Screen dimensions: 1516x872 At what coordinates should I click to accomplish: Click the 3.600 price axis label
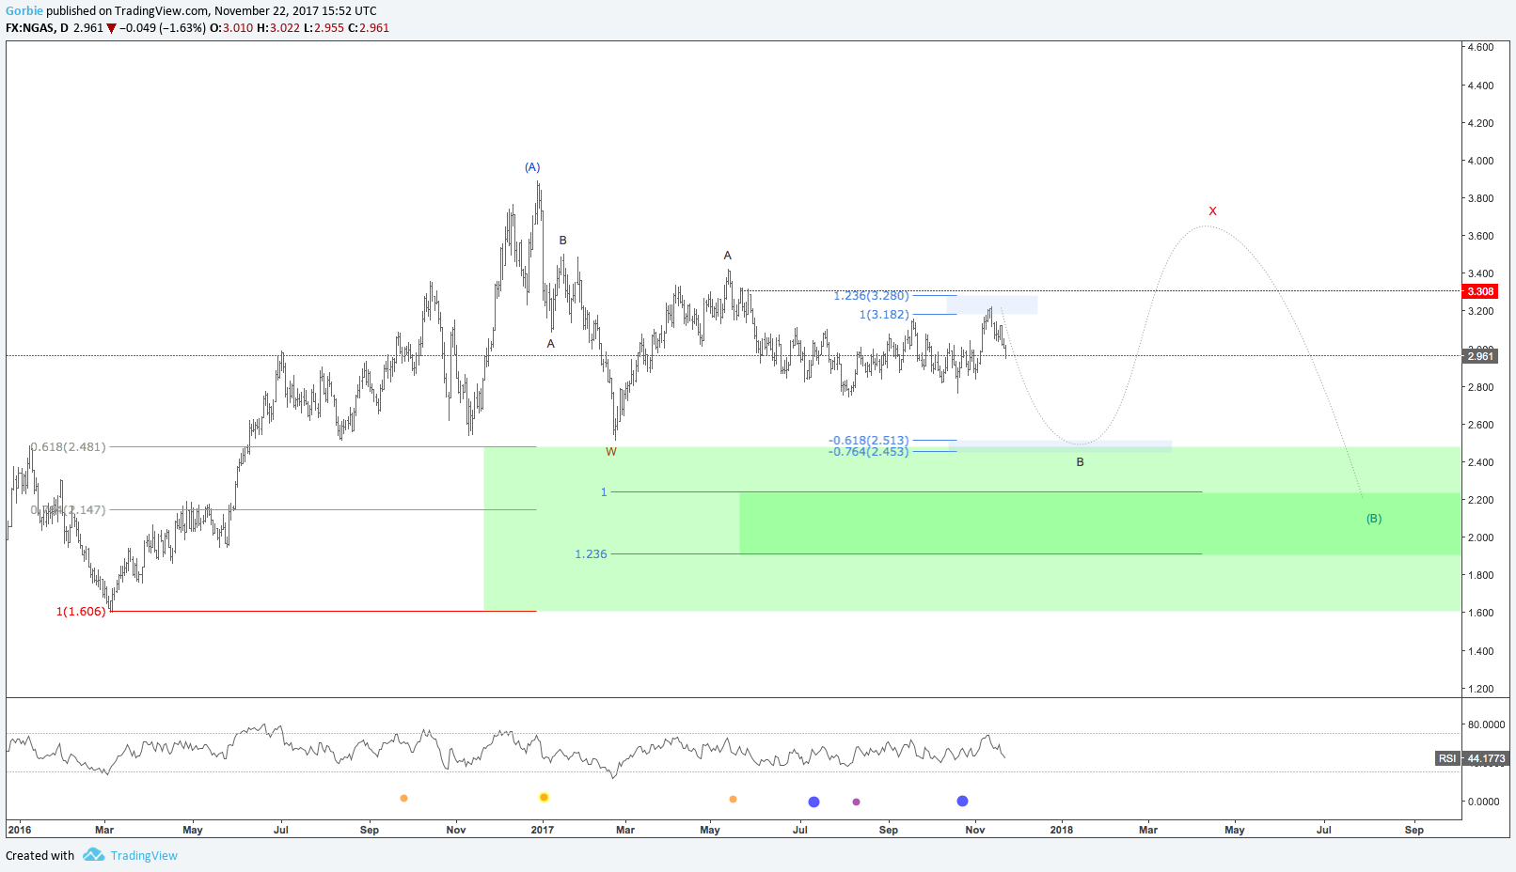click(x=1480, y=236)
